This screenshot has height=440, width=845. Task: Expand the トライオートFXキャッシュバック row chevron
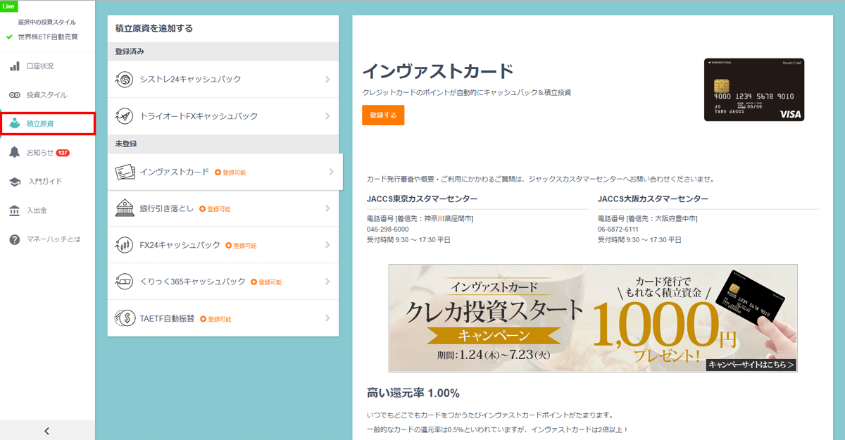[328, 116]
